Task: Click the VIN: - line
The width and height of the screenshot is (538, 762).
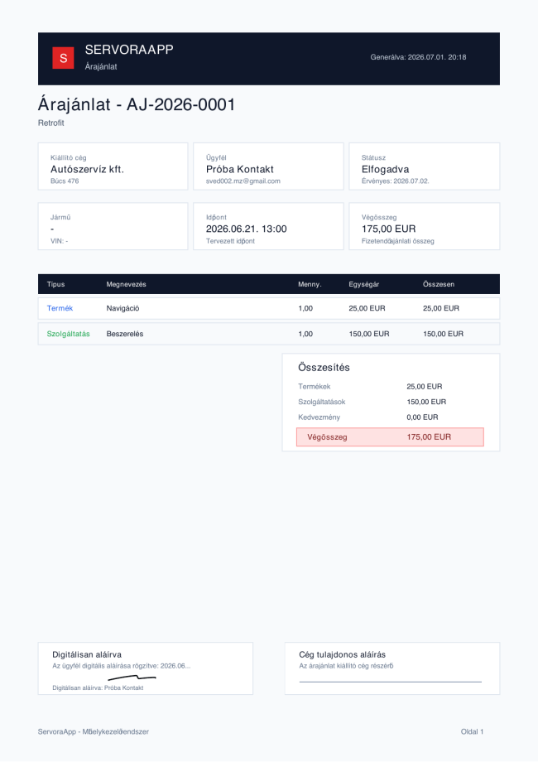Action: click(60, 241)
